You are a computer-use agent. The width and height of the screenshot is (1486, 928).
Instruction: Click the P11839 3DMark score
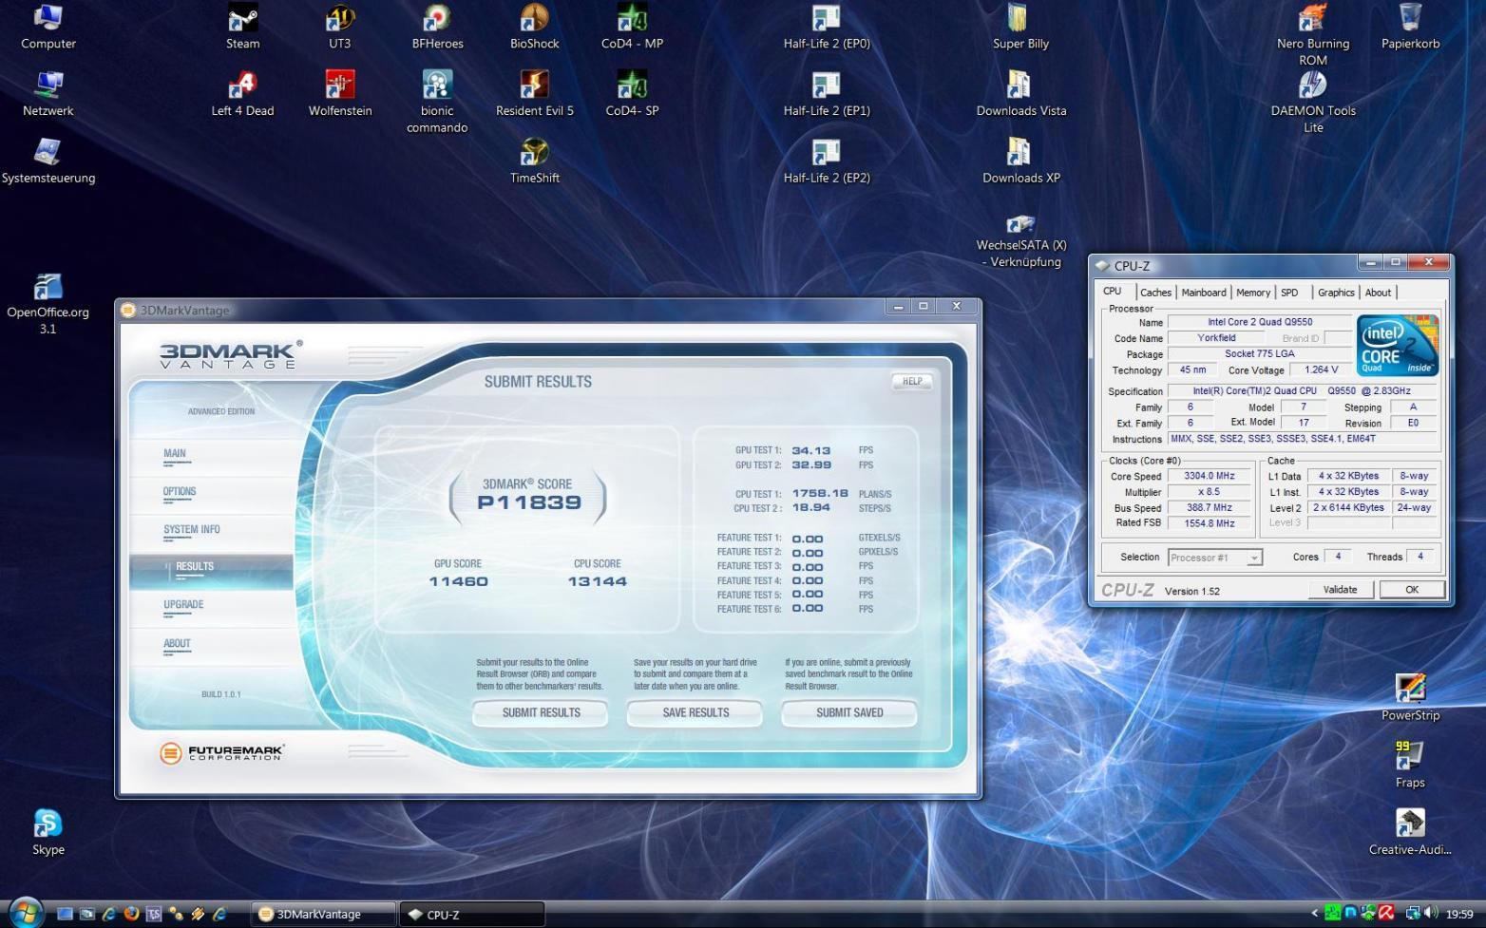(529, 502)
